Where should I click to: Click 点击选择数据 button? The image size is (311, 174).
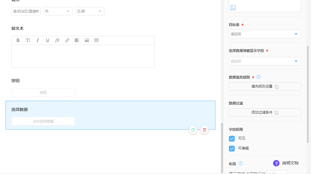(43, 121)
